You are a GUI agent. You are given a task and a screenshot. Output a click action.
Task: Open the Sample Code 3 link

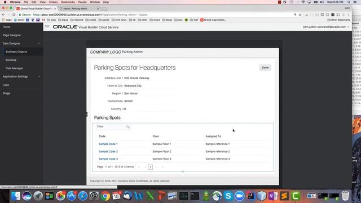coord(108,159)
